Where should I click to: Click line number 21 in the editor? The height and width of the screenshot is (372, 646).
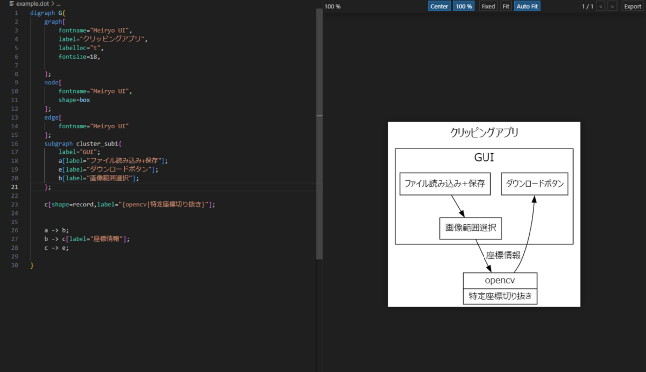(14, 186)
